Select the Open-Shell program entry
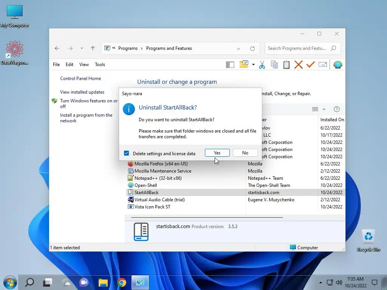 pyautogui.click(x=235, y=185)
